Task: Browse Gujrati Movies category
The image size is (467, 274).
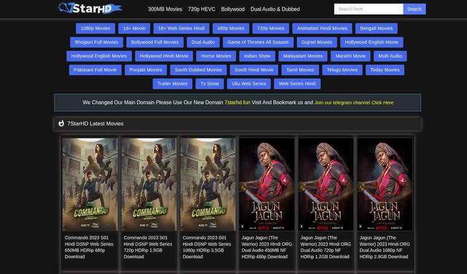Action: click(x=316, y=42)
